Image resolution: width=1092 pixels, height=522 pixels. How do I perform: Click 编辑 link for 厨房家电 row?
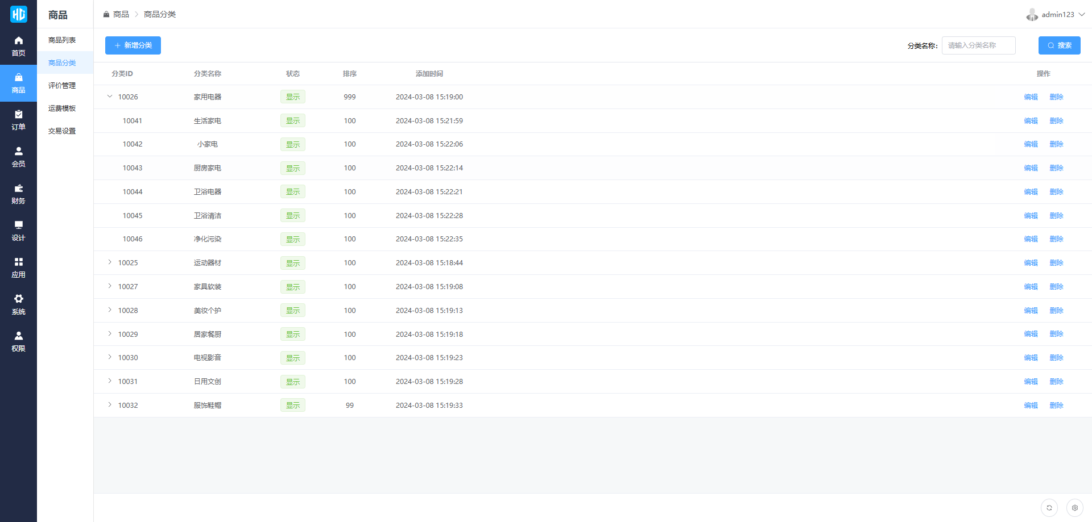click(x=1031, y=168)
